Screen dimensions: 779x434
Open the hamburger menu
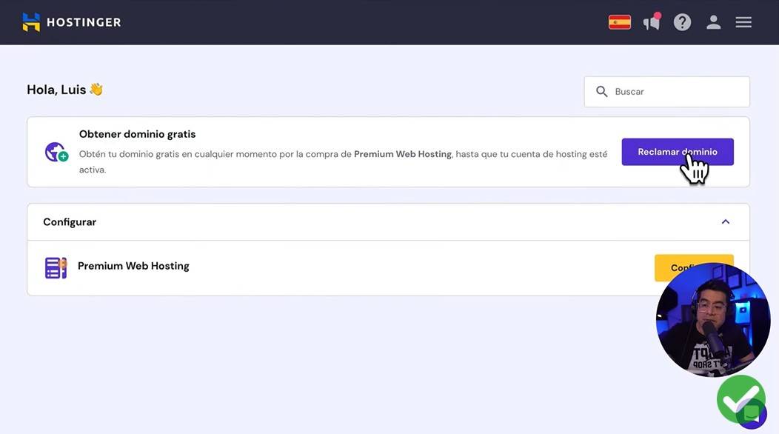pos(743,22)
